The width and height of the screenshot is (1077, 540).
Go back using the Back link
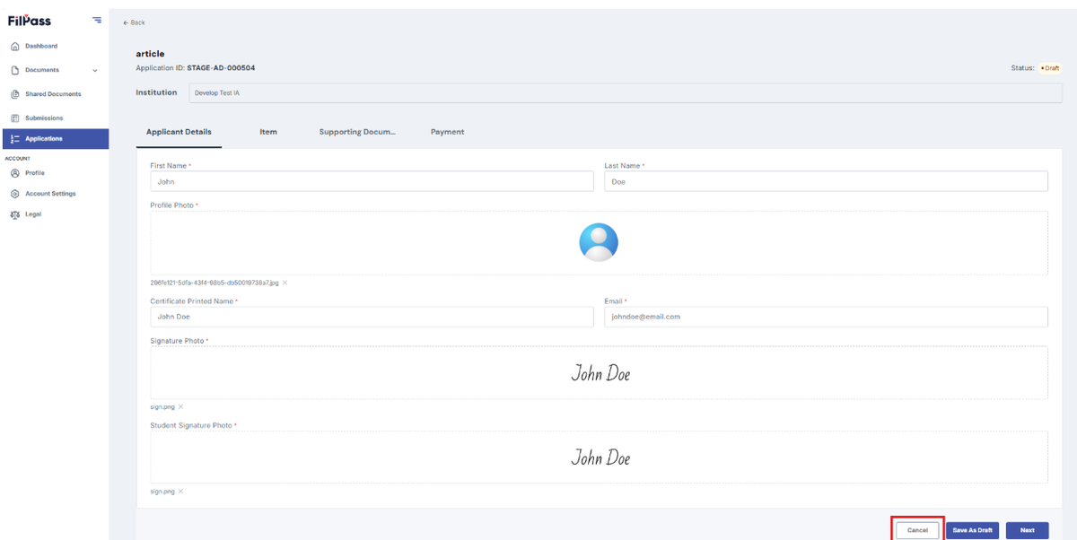tap(134, 22)
